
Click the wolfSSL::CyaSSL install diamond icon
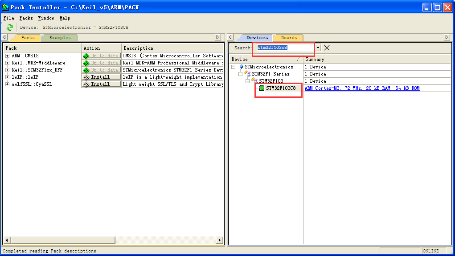[x=86, y=84]
